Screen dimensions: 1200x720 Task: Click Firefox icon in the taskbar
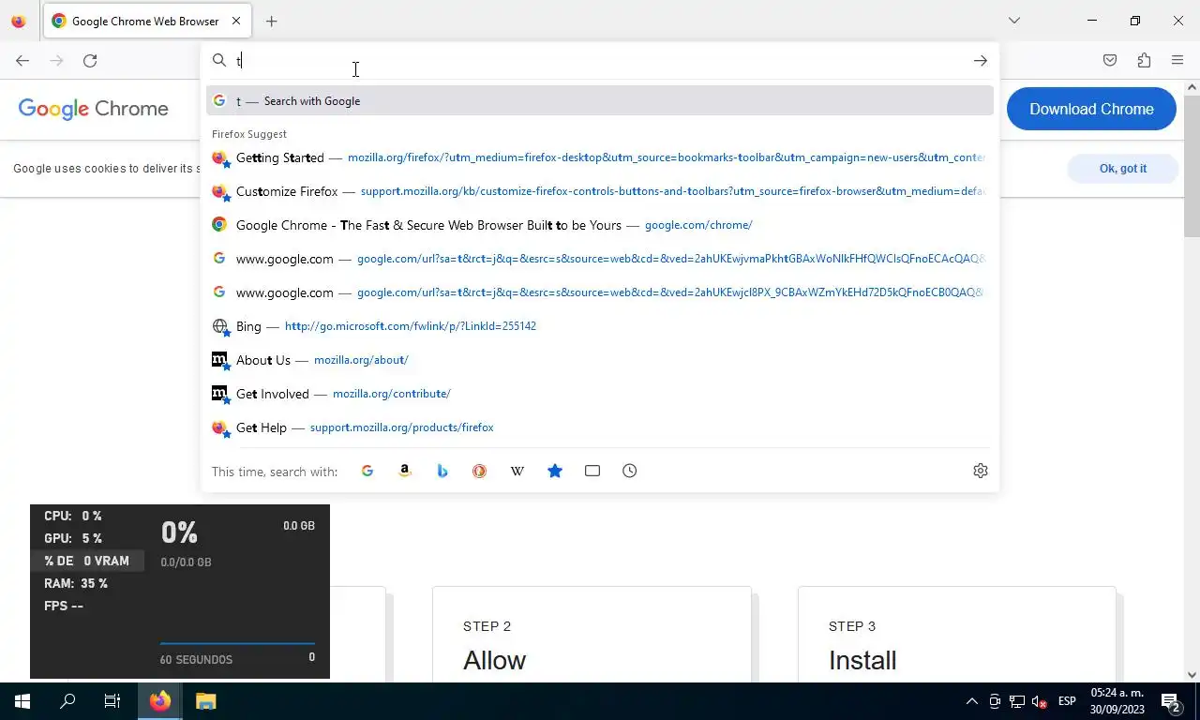click(x=160, y=701)
